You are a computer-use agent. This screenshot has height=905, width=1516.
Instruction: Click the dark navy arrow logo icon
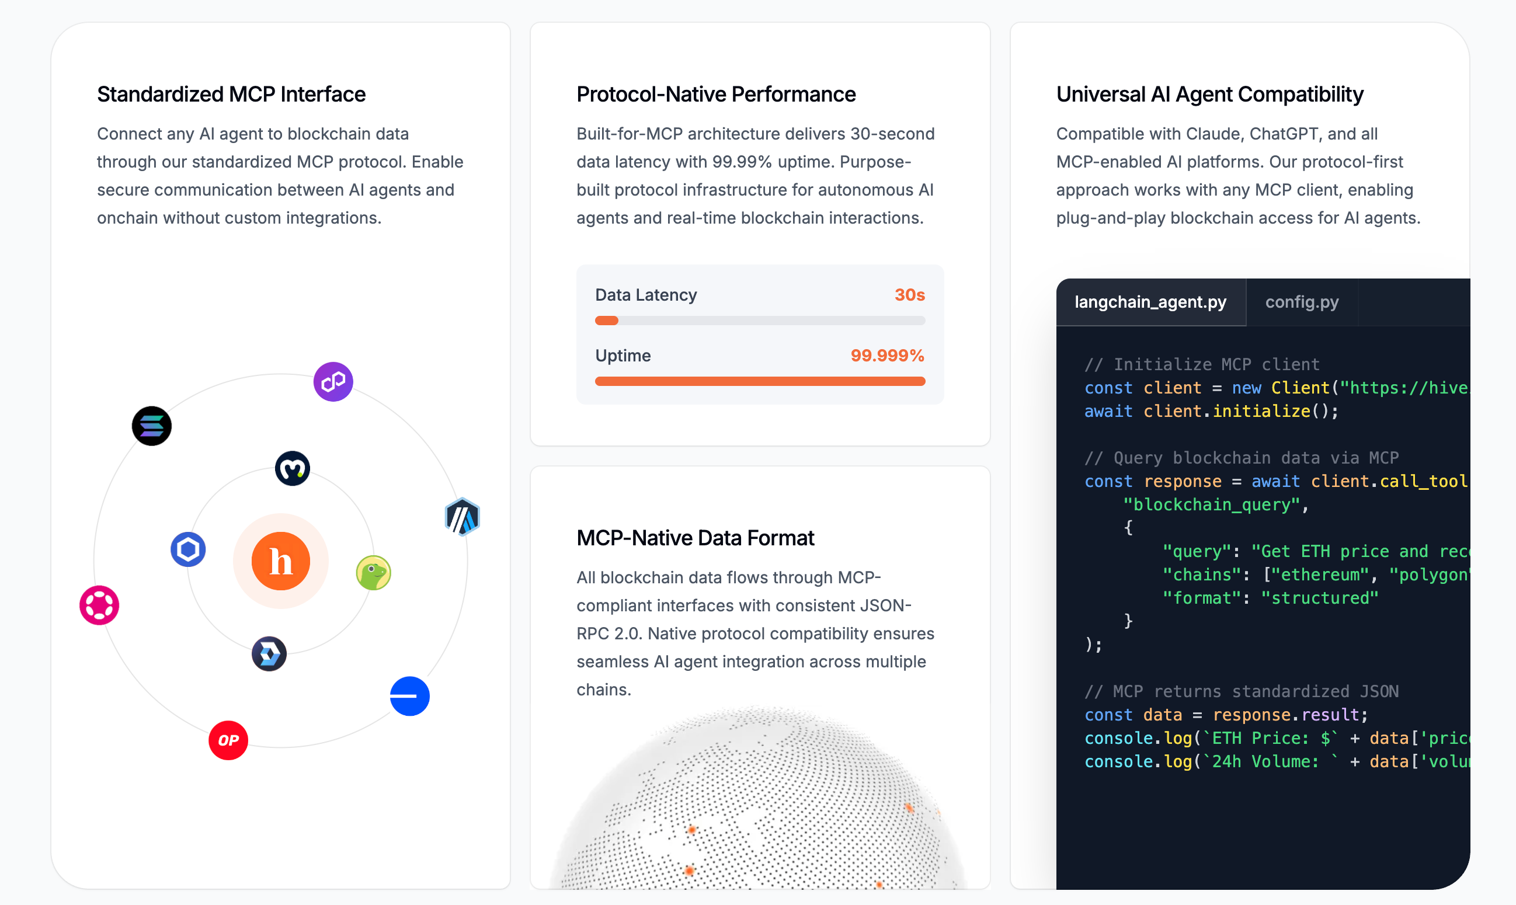(x=269, y=654)
